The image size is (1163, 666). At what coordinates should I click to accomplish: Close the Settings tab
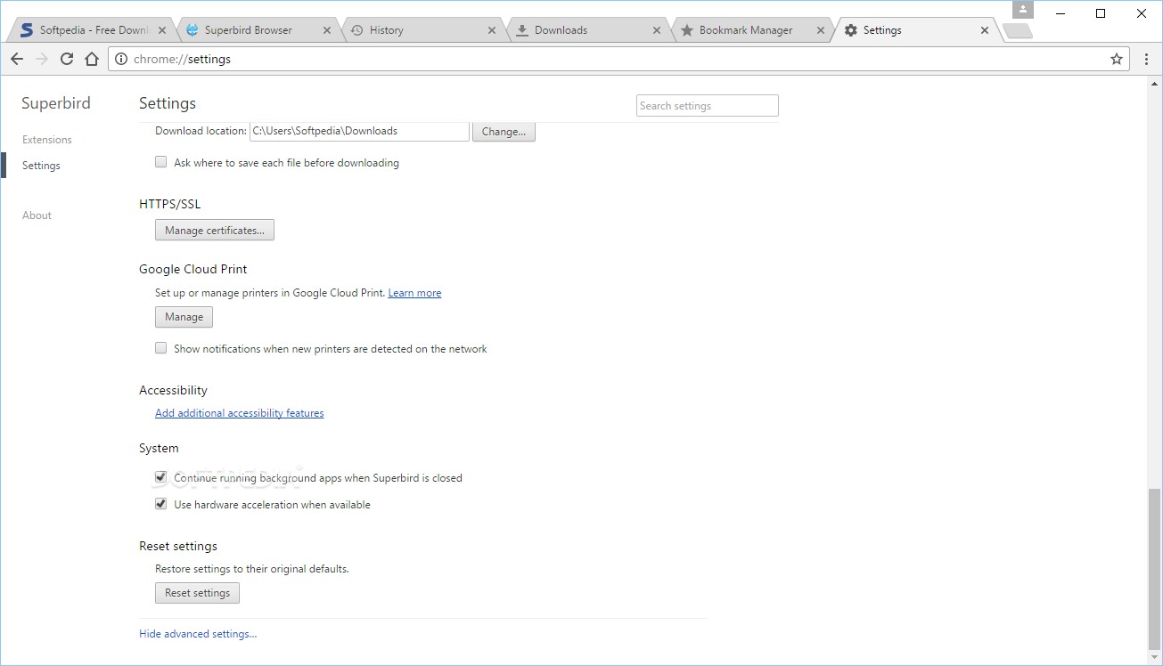coord(985,30)
